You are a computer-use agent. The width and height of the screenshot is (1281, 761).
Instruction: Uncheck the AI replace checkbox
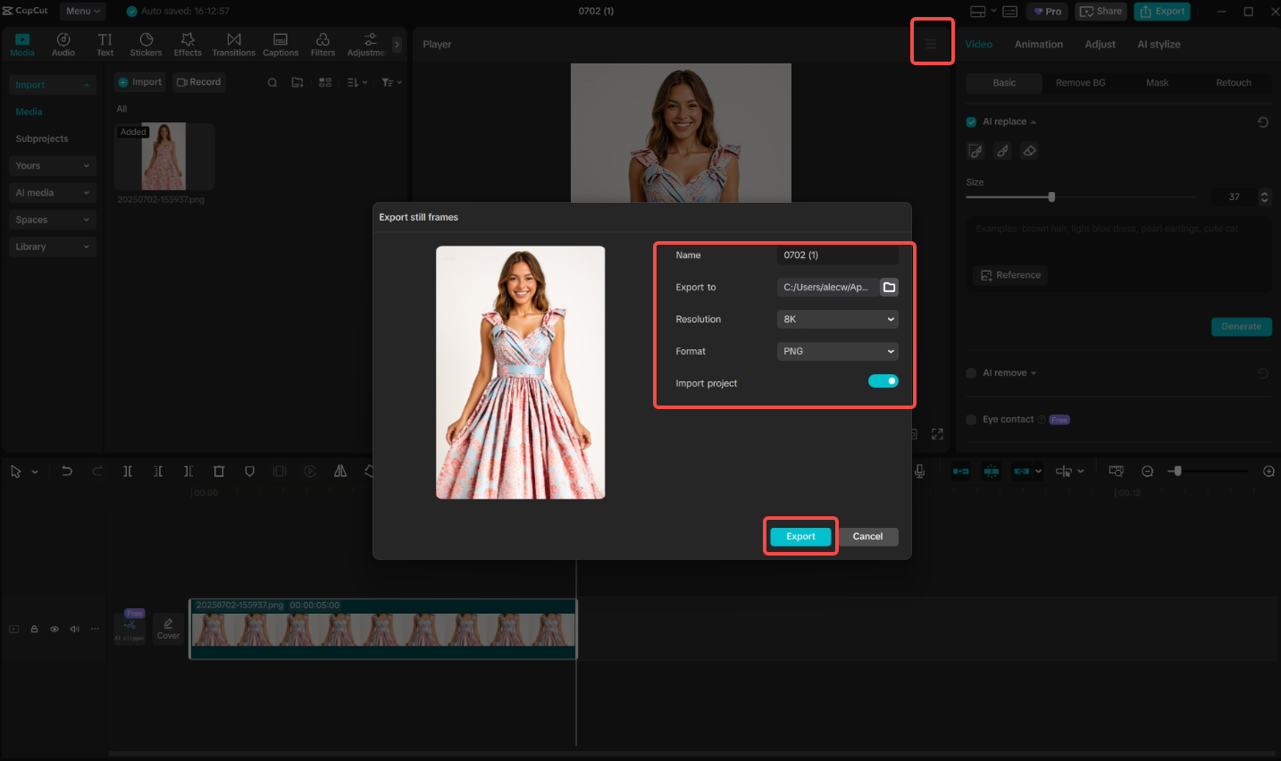(971, 122)
